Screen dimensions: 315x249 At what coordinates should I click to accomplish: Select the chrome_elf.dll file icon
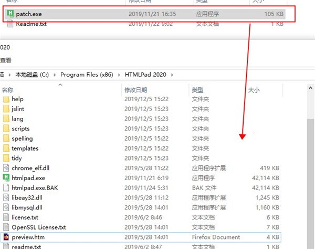click(x=6, y=168)
